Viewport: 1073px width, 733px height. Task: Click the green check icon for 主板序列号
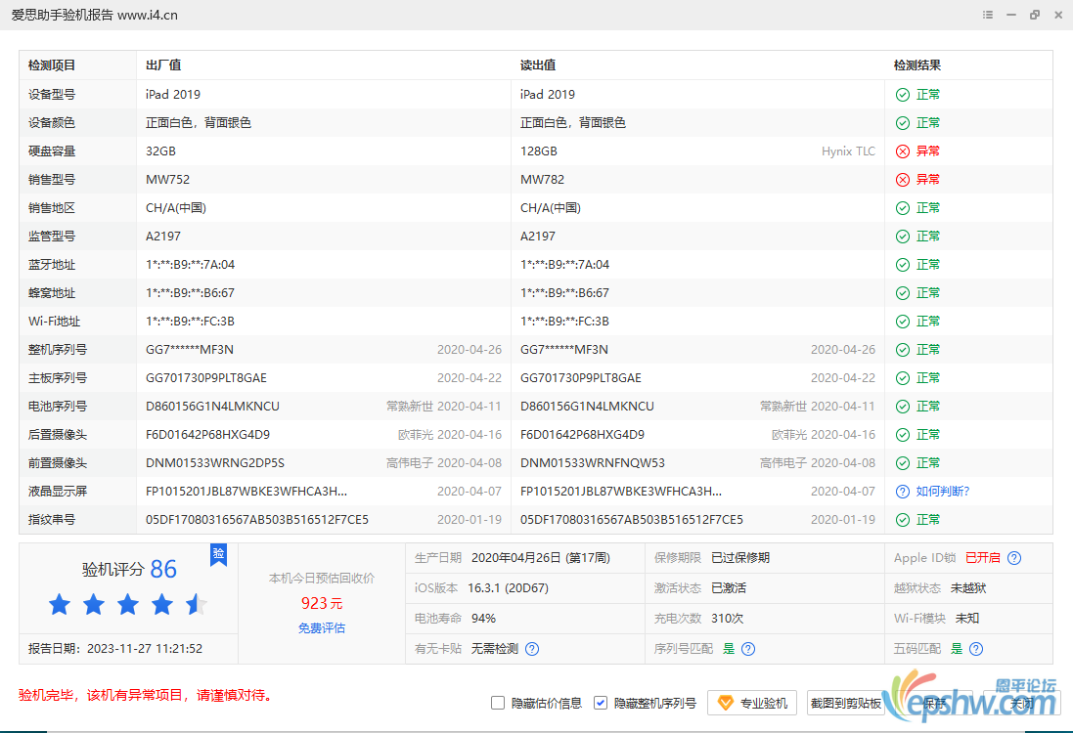[x=903, y=378]
